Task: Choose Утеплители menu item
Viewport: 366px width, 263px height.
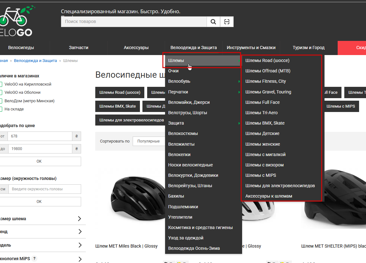Action: click(x=203, y=217)
